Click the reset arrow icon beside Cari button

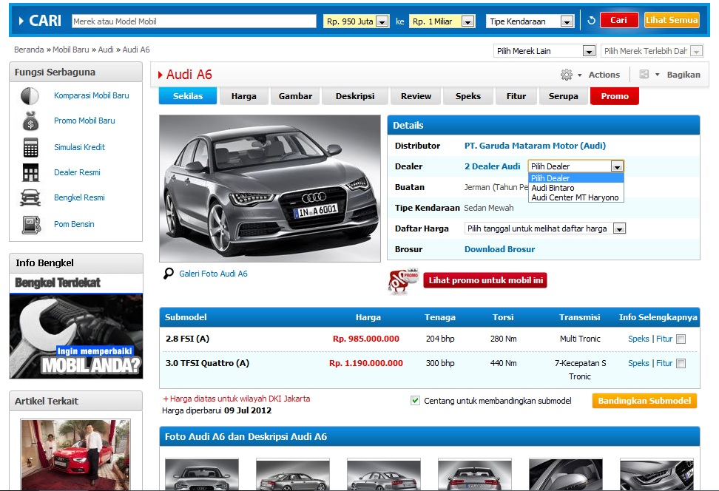[591, 21]
